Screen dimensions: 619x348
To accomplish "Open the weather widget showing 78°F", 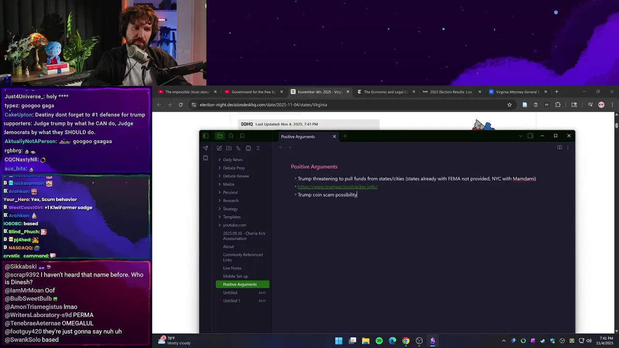I will coord(175,341).
